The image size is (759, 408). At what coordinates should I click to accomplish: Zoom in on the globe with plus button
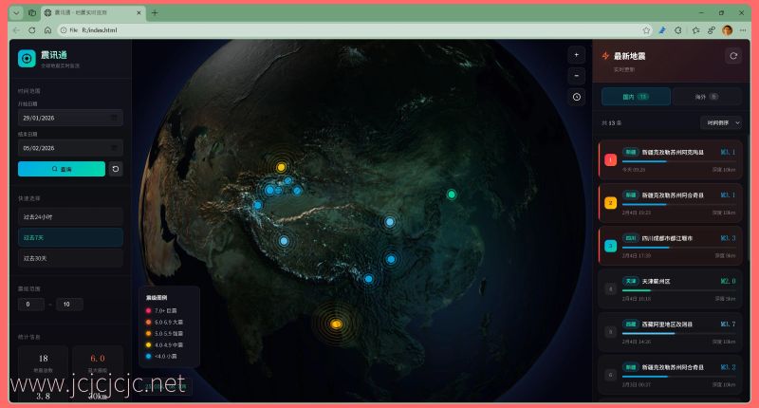tap(577, 55)
